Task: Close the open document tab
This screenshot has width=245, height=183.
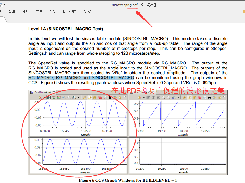Action: click(3, 20)
